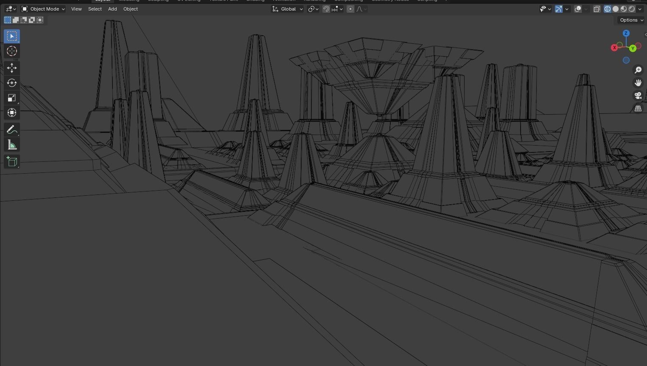
Task: Switch to rendered shading
Action: [x=632, y=9]
